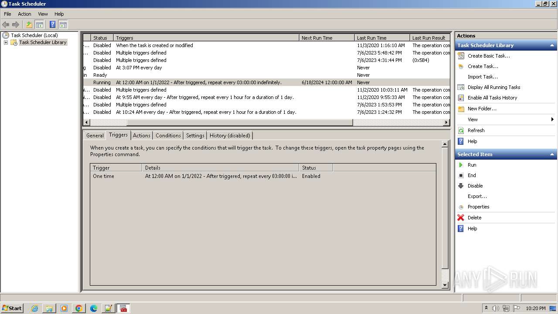Screen dimensions: 558x314
Task: Click the Create Basic Task... link
Action: point(489,56)
